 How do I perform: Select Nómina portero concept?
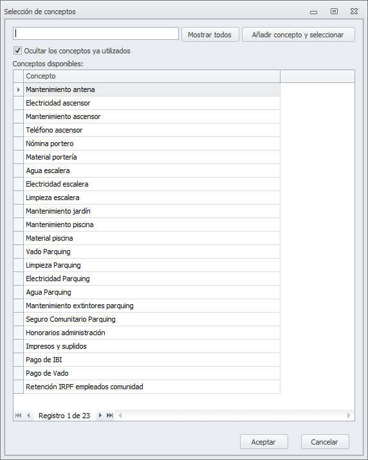152,143
